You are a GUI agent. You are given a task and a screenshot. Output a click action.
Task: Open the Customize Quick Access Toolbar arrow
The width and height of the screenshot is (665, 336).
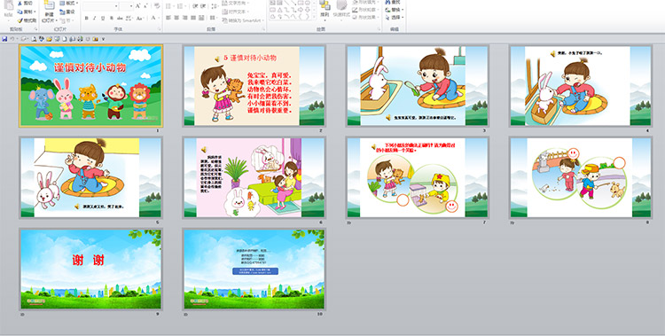(103, 39)
